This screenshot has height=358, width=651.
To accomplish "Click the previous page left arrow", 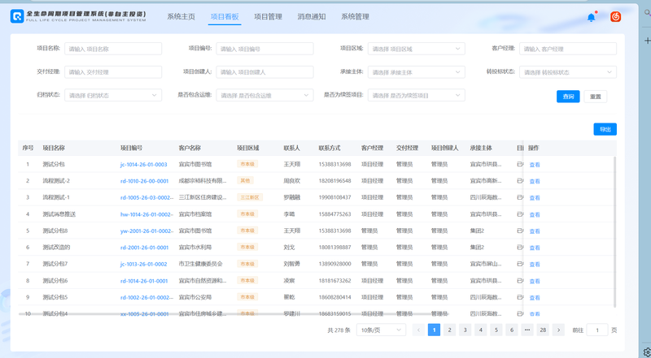I will (x=418, y=330).
